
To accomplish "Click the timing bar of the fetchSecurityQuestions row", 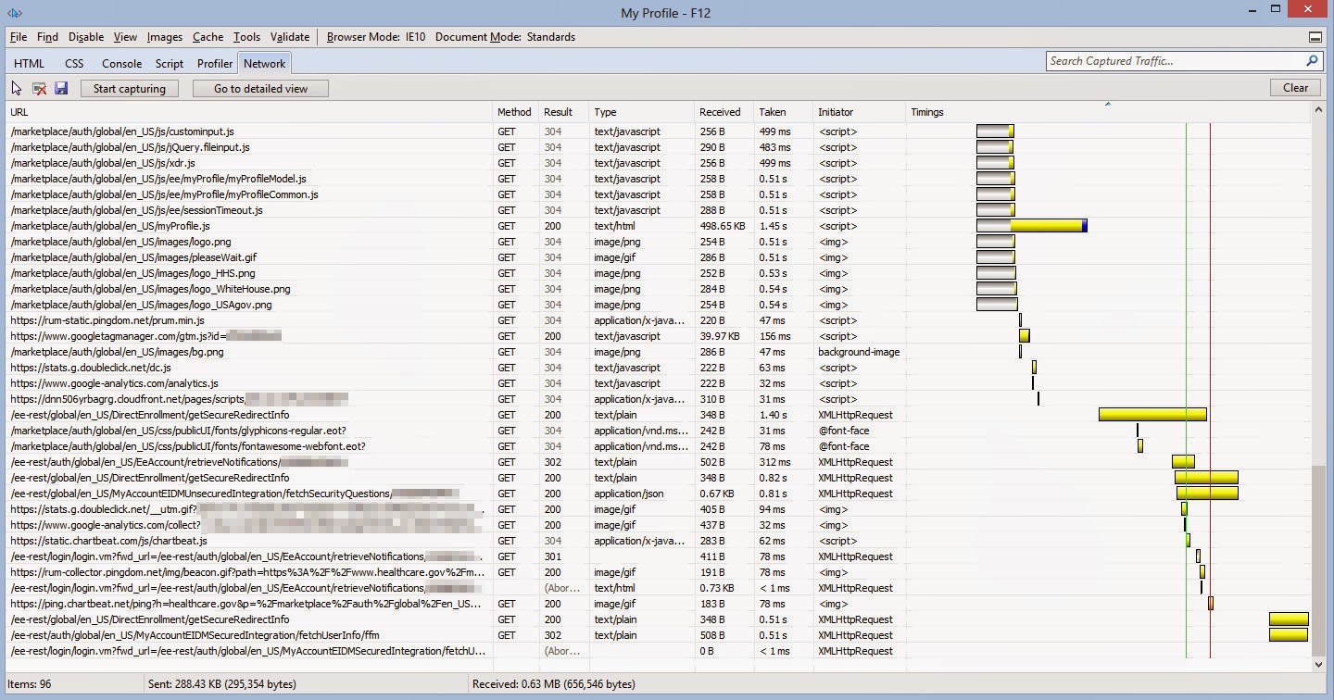I will 1207,494.
